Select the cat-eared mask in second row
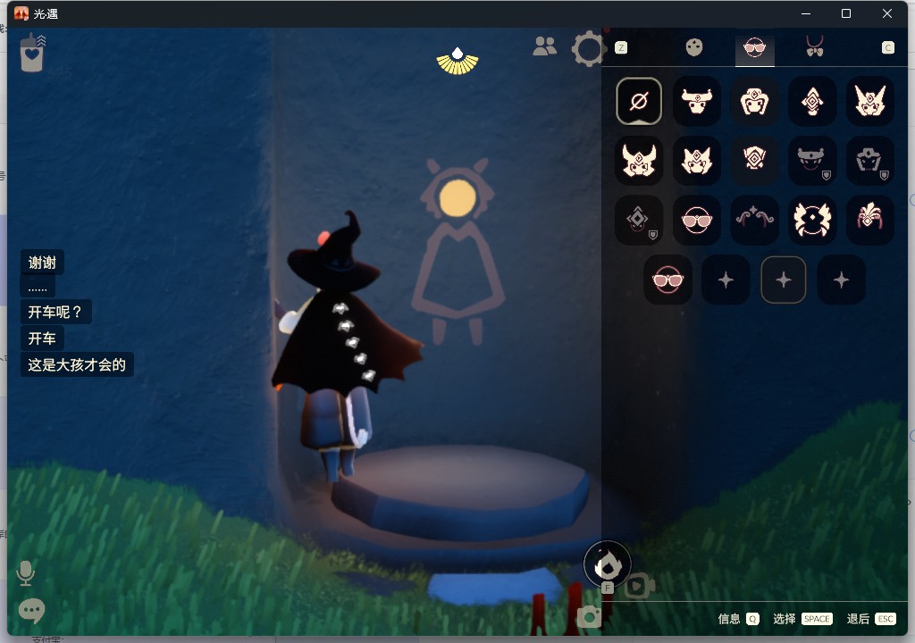This screenshot has width=915, height=643. tap(697, 161)
